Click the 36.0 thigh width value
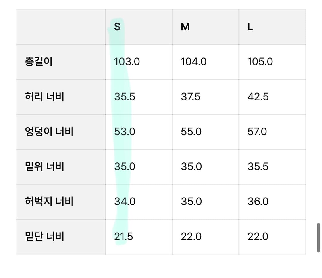The width and height of the screenshot is (322, 278). coord(258,201)
